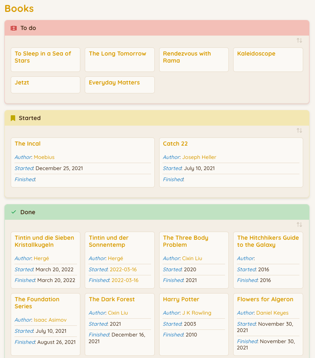Click started date 2022-03-16 link
This screenshot has height=358, width=315.
pos(123,269)
